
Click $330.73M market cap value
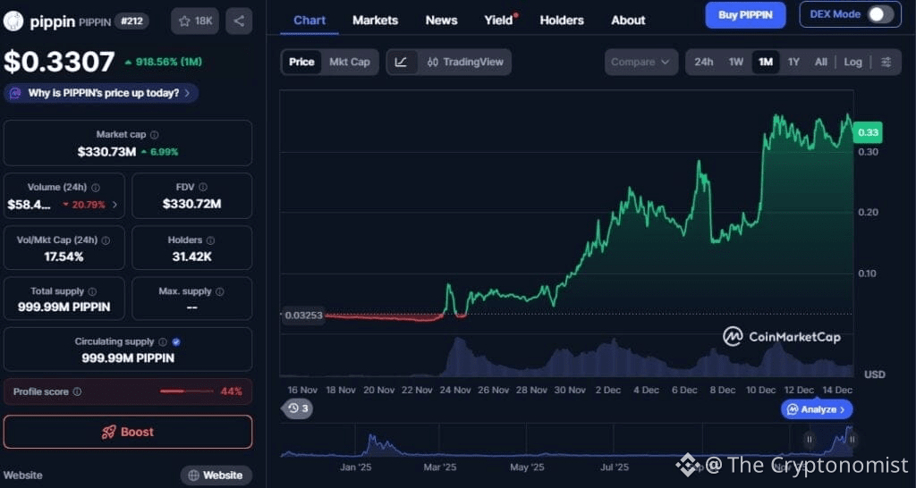click(106, 152)
